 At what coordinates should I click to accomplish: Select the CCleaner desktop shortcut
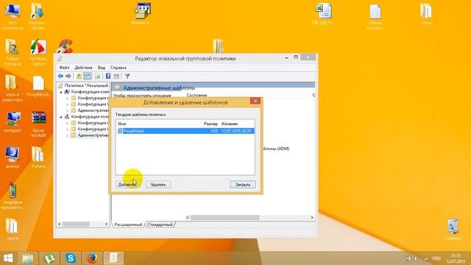point(65,46)
